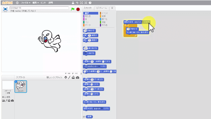Viewport: 211px width, 119px height.
Task: Choose new sprite from library icon
Action: point(66,77)
